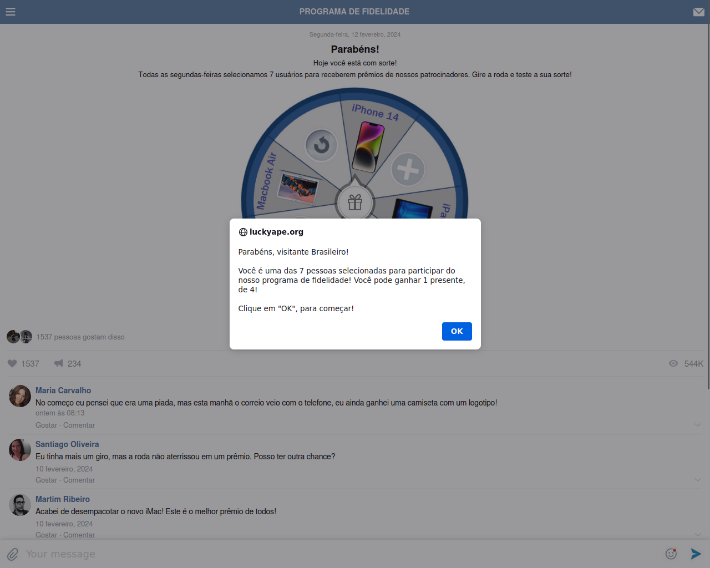Click the 'PROGRAMA DE FIDELIDADE' header title

pyautogui.click(x=354, y=12)
